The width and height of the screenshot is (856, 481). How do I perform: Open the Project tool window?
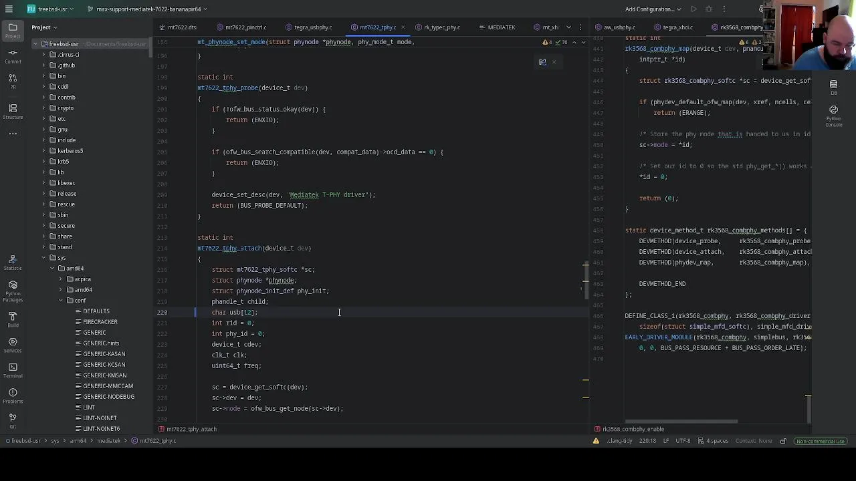coord(13,30)
